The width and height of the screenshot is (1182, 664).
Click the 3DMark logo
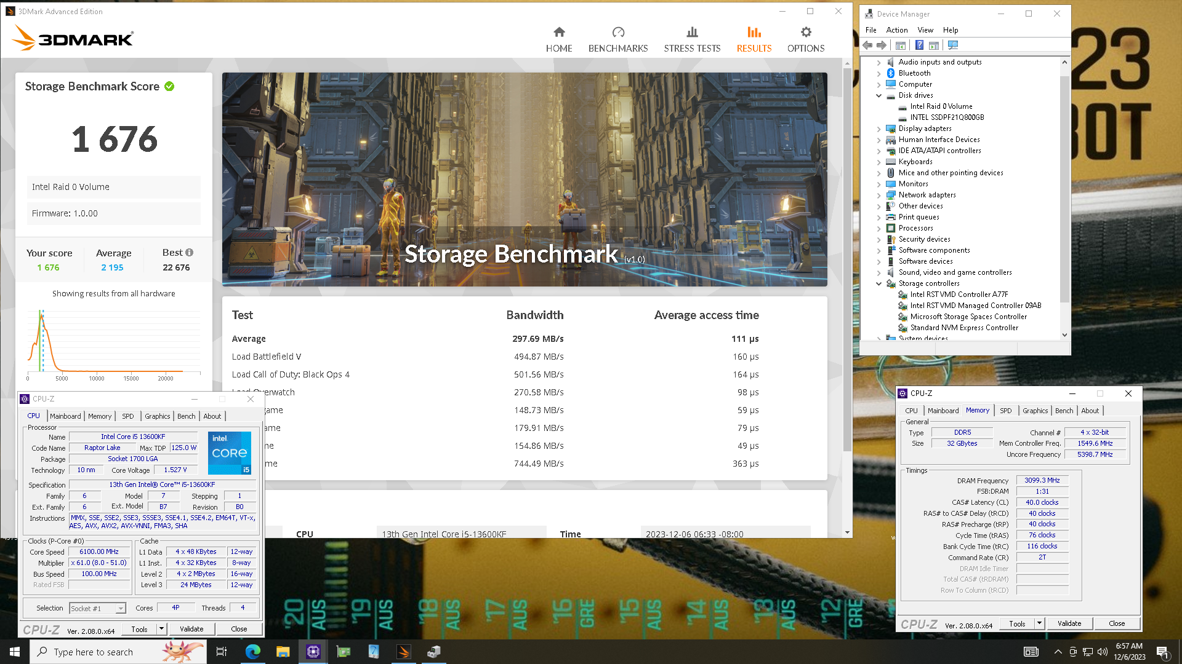(x=73, y=38)
